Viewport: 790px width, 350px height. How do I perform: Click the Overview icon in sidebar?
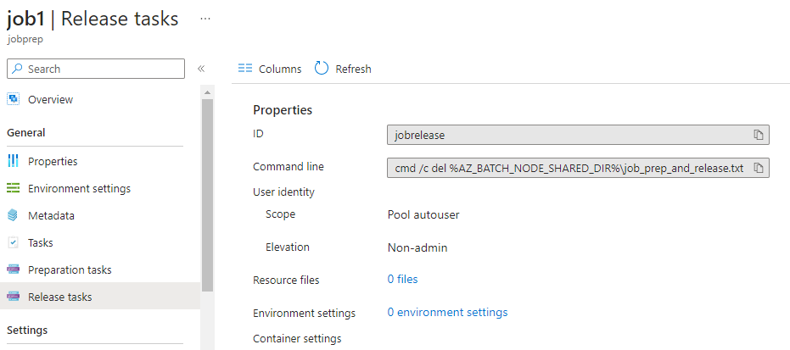point(13,99)
